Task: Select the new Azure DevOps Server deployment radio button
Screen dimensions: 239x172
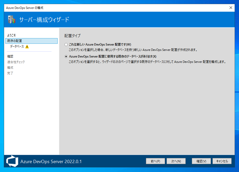Action: (x=66, y=45)
